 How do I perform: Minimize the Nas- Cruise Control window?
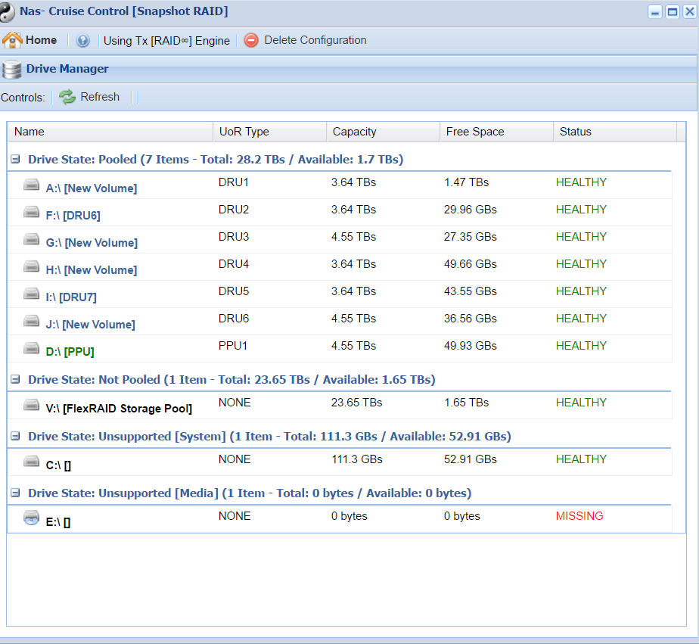click(x=655, y=11)
